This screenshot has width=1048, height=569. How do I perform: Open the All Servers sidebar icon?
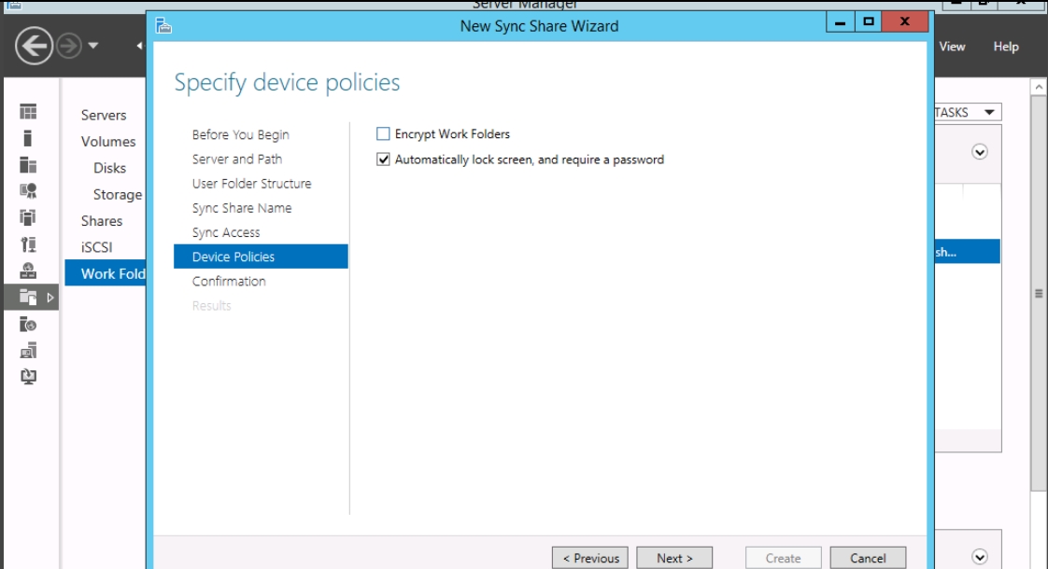pyautogui.click(x=28, y=165)
